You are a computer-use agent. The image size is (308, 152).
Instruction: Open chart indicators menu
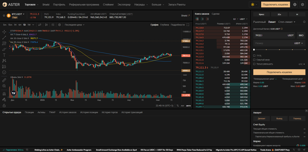(40, 25)
